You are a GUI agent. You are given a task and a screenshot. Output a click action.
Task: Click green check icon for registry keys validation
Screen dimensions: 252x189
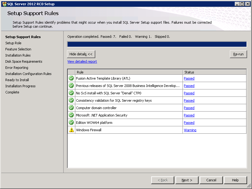[71, 100]
